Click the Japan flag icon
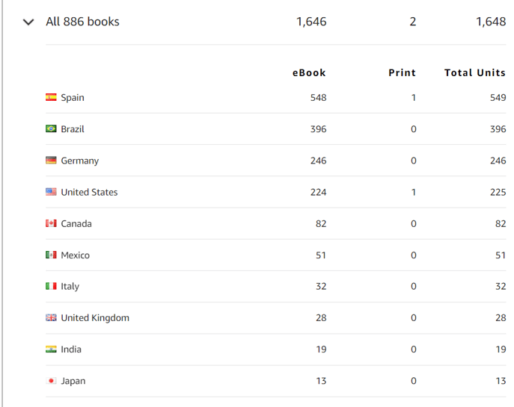Screen dimensions: 514x407 click(x=51, y=381)
